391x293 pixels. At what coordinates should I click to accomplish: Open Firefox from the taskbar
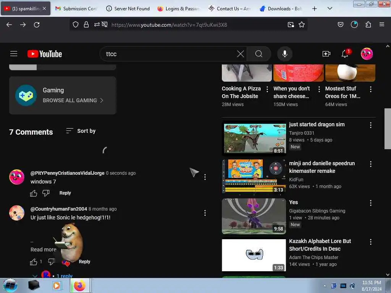click(79, 286)
